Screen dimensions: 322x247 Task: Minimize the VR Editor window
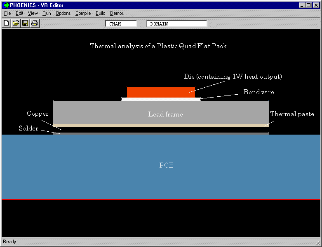(x=302, y=5)
